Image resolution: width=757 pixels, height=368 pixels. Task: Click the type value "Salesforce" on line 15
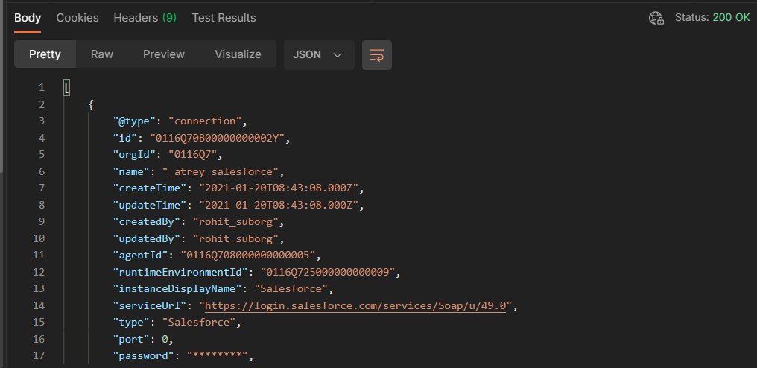[x=198, y=322]
